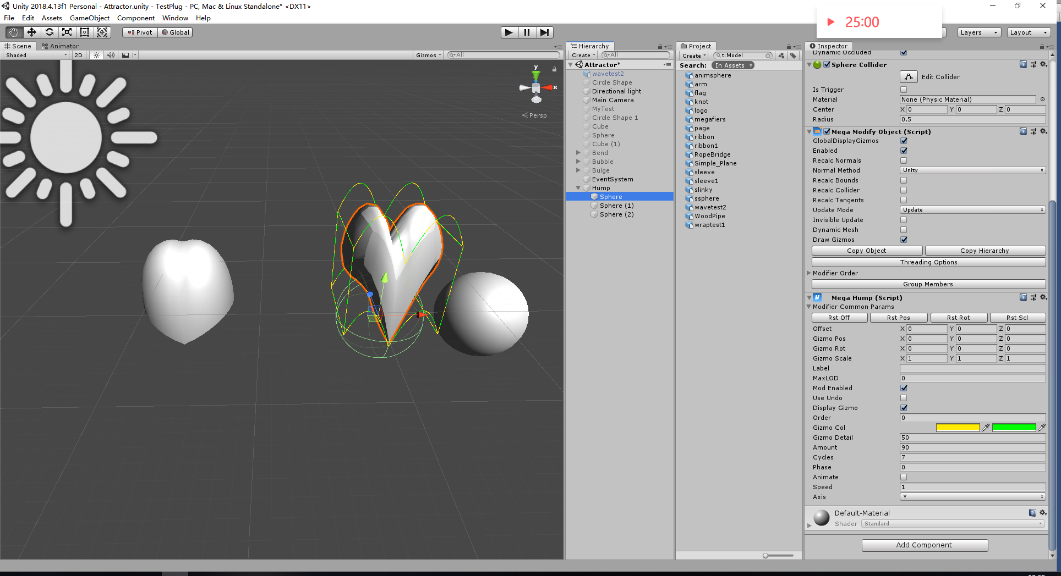Expand the Bend object in Hierarchy
The image size is (1061, 576).
click(x=578, y=153)
